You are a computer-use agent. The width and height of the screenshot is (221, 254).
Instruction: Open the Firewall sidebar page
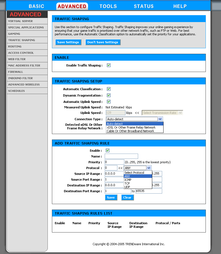tap(27, 72)
